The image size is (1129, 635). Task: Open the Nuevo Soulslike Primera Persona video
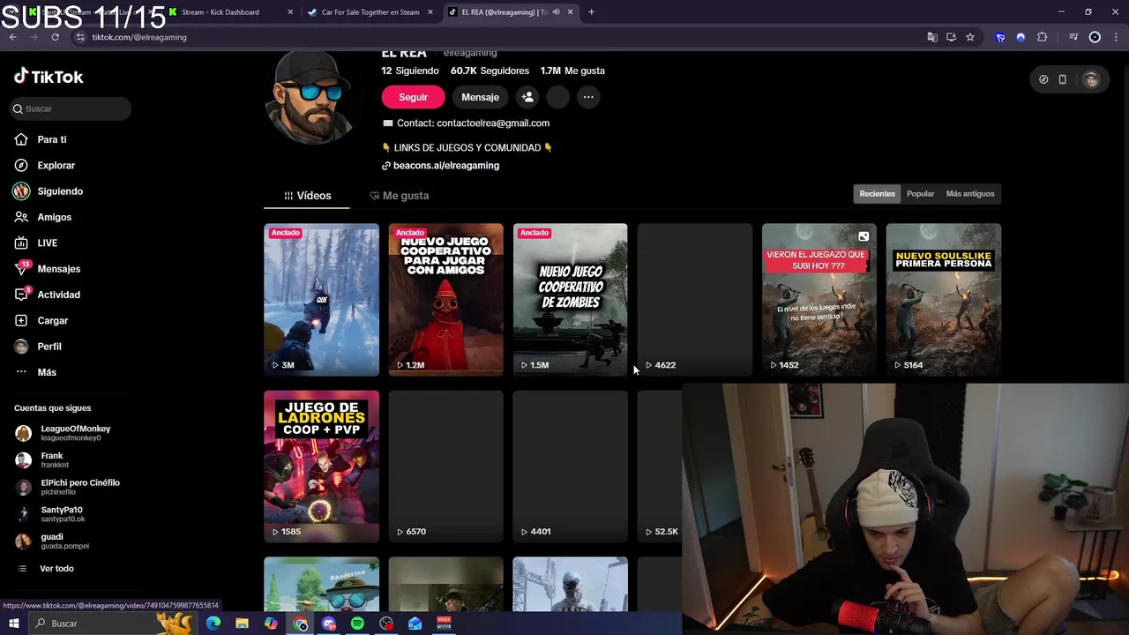point(943,300)
